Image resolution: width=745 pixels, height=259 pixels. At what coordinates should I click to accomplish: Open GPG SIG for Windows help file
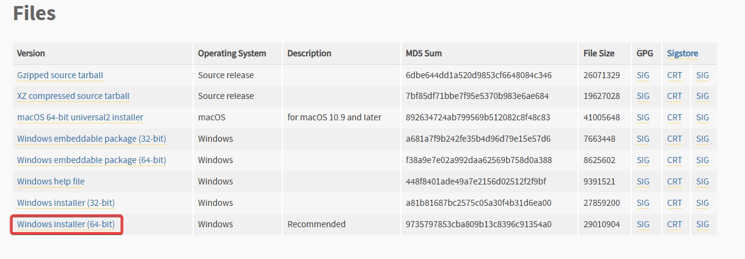point(643,181)
